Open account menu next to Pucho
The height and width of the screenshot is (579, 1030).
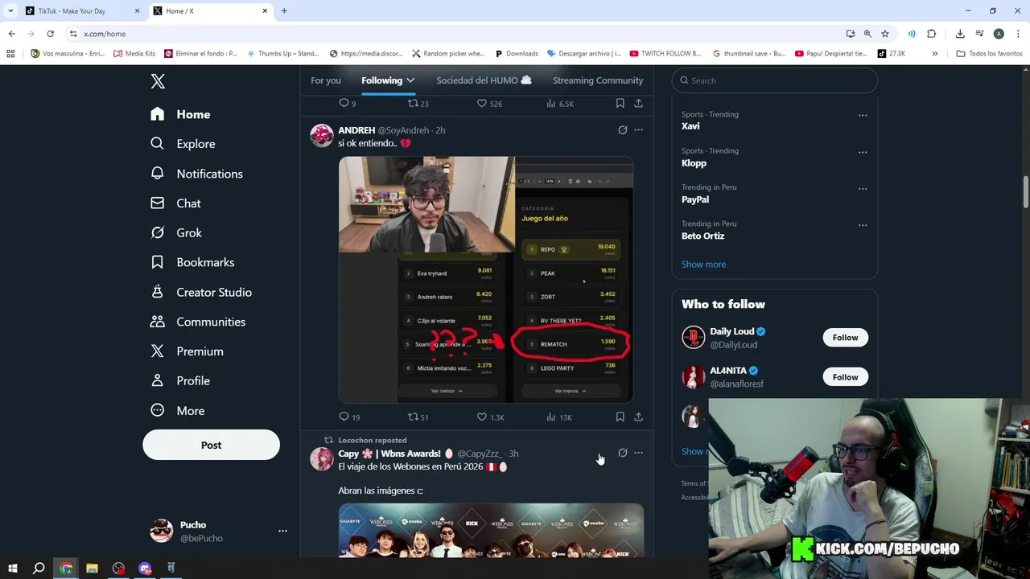(x=282, y=531)
